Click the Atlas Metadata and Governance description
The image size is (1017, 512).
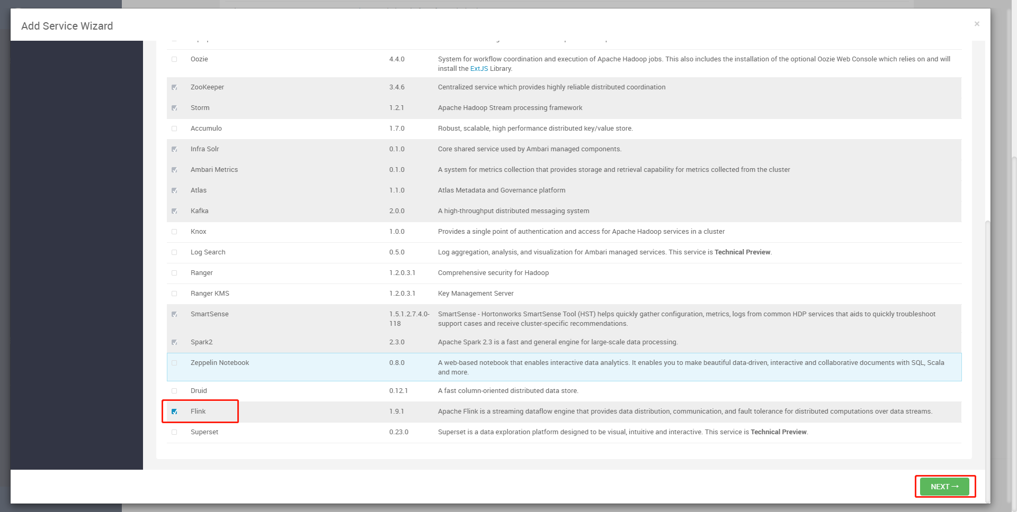502,190
